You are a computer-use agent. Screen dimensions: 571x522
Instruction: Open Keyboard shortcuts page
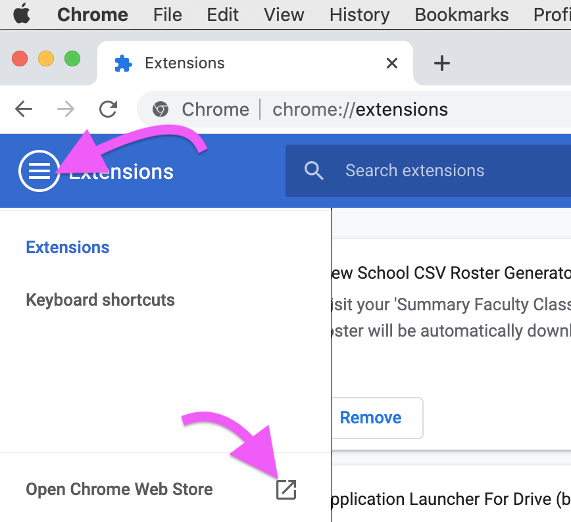[x=100, y=300]
